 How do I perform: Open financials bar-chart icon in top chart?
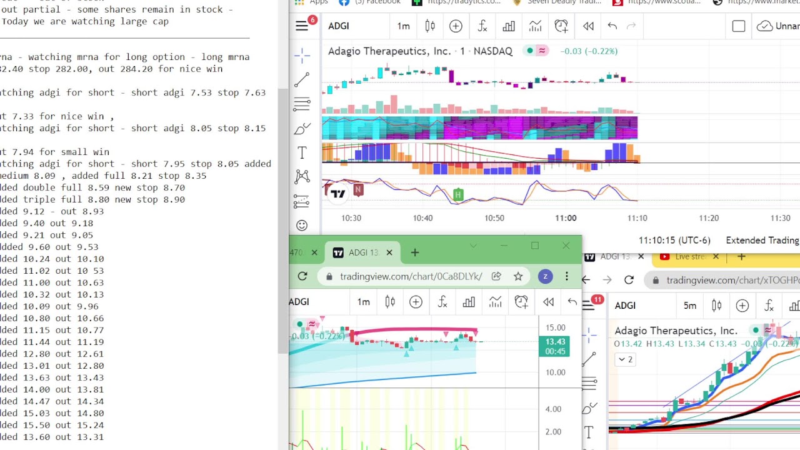(x=509, y=26)
